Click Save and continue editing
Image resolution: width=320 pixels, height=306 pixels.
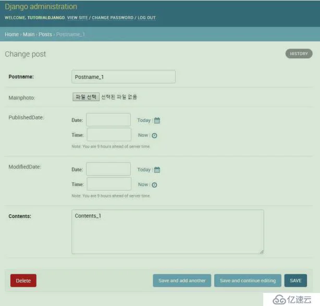(248, 280)
